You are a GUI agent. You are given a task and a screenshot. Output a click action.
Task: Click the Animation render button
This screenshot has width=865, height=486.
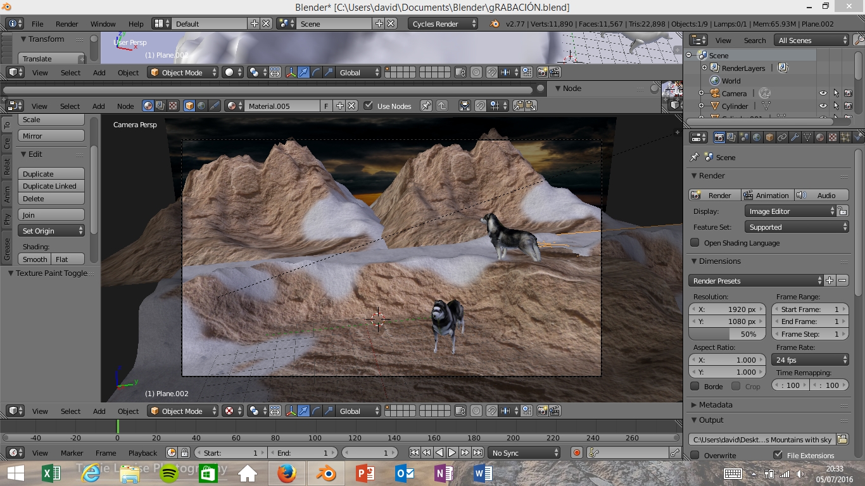tap(766, 196)
